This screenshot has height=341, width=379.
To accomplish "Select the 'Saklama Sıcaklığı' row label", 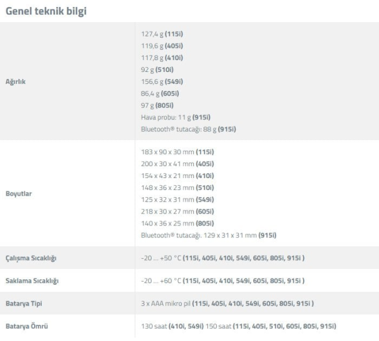I will click(x=32, y=280).
